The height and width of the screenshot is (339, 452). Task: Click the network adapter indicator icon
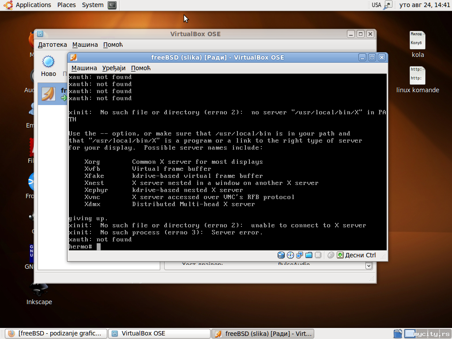[x=300, y=255]
